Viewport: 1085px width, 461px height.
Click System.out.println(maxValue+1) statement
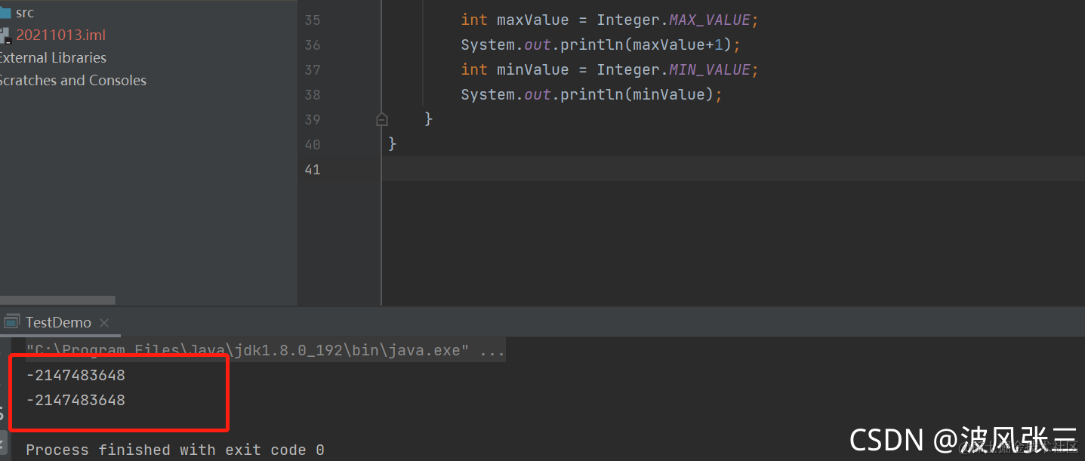pos(601,45)
